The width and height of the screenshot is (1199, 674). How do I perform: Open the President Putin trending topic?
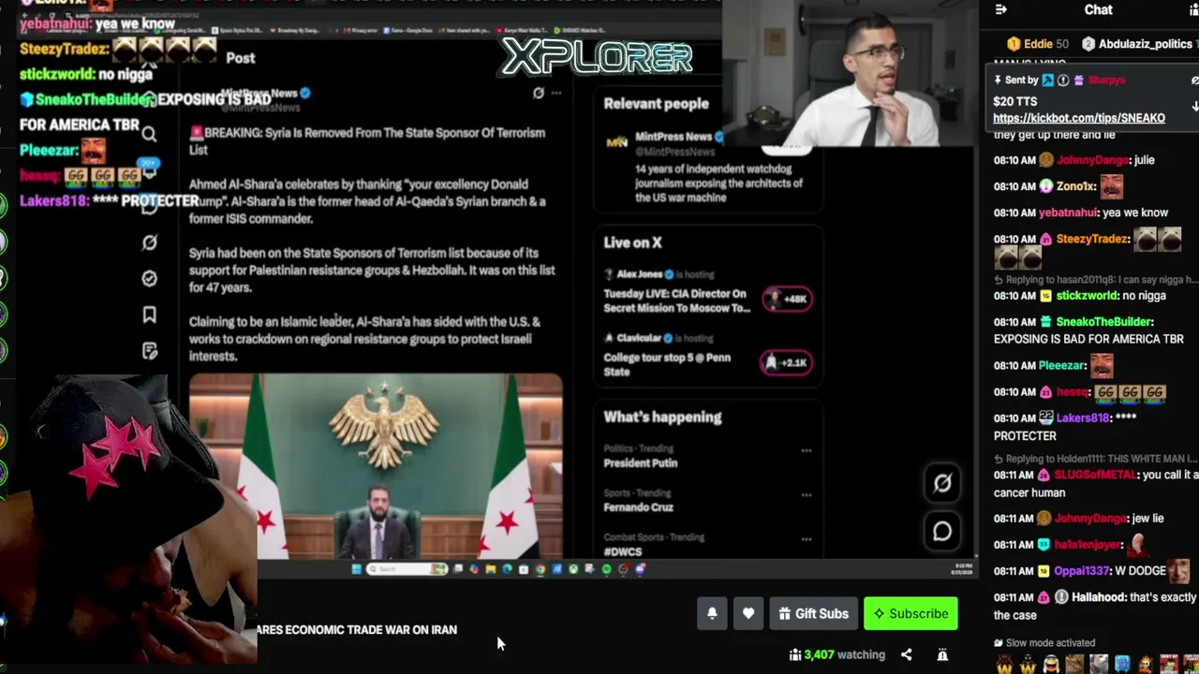(x=640, y=462)
